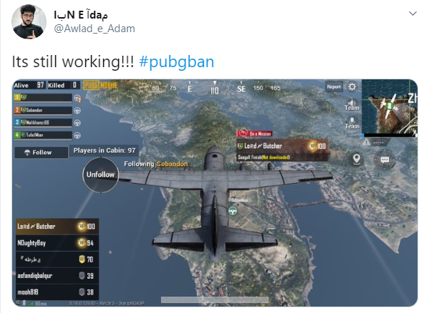Click the Report button
The width and height of the screenshot is (429, 313).
[x=334, y=87]
